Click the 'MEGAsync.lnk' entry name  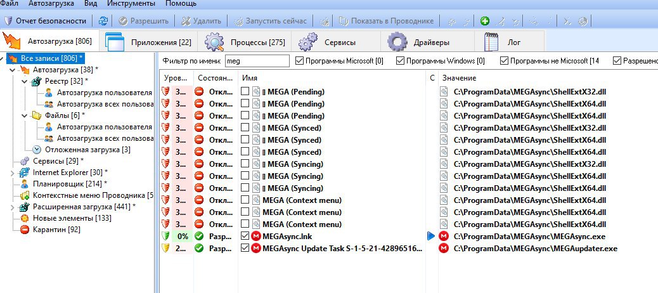pos(287,237)
